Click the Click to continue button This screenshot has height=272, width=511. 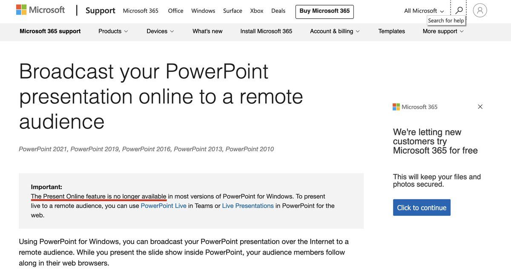(x=422, y=207)
